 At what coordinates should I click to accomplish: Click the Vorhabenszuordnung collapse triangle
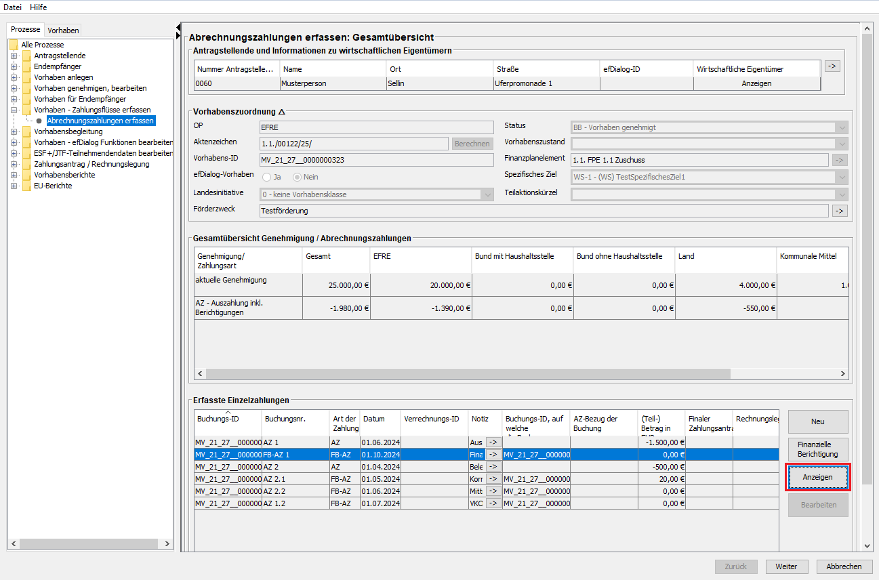(x=282, y=112)
